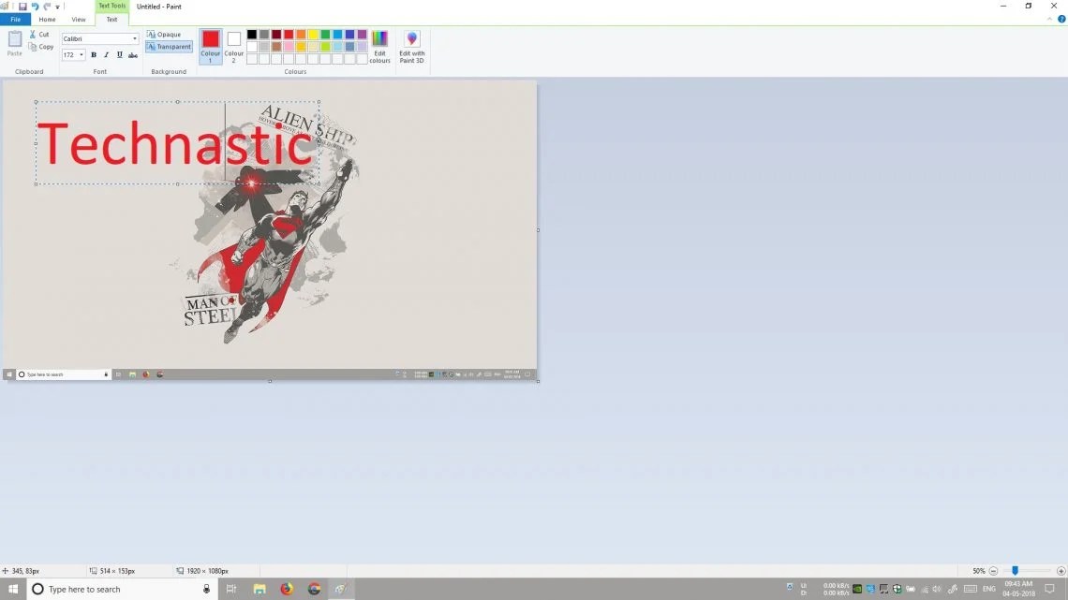Open the File menu

(x=15, y=20)
